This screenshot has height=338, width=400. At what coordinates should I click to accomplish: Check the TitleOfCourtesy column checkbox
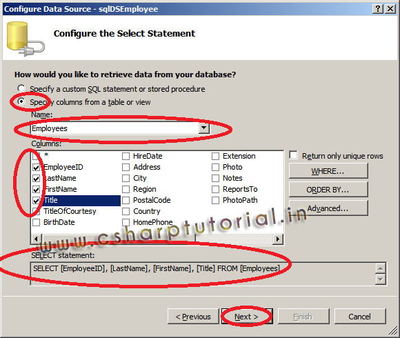tap(37, 211)
